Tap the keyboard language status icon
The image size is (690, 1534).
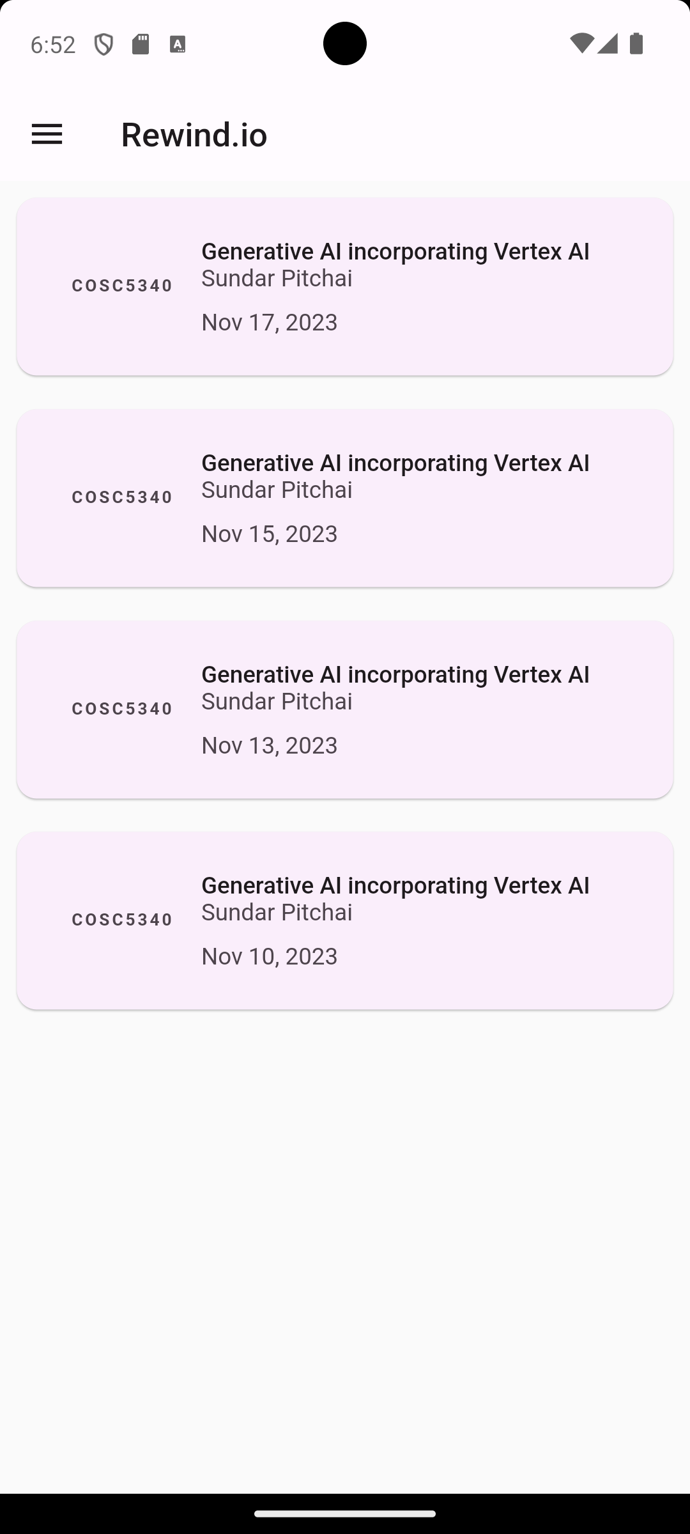coord(178,44)
